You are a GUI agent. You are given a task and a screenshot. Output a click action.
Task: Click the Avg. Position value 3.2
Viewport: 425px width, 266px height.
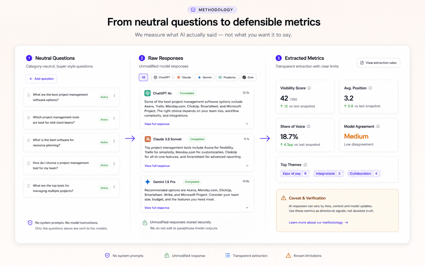[349, 98]
